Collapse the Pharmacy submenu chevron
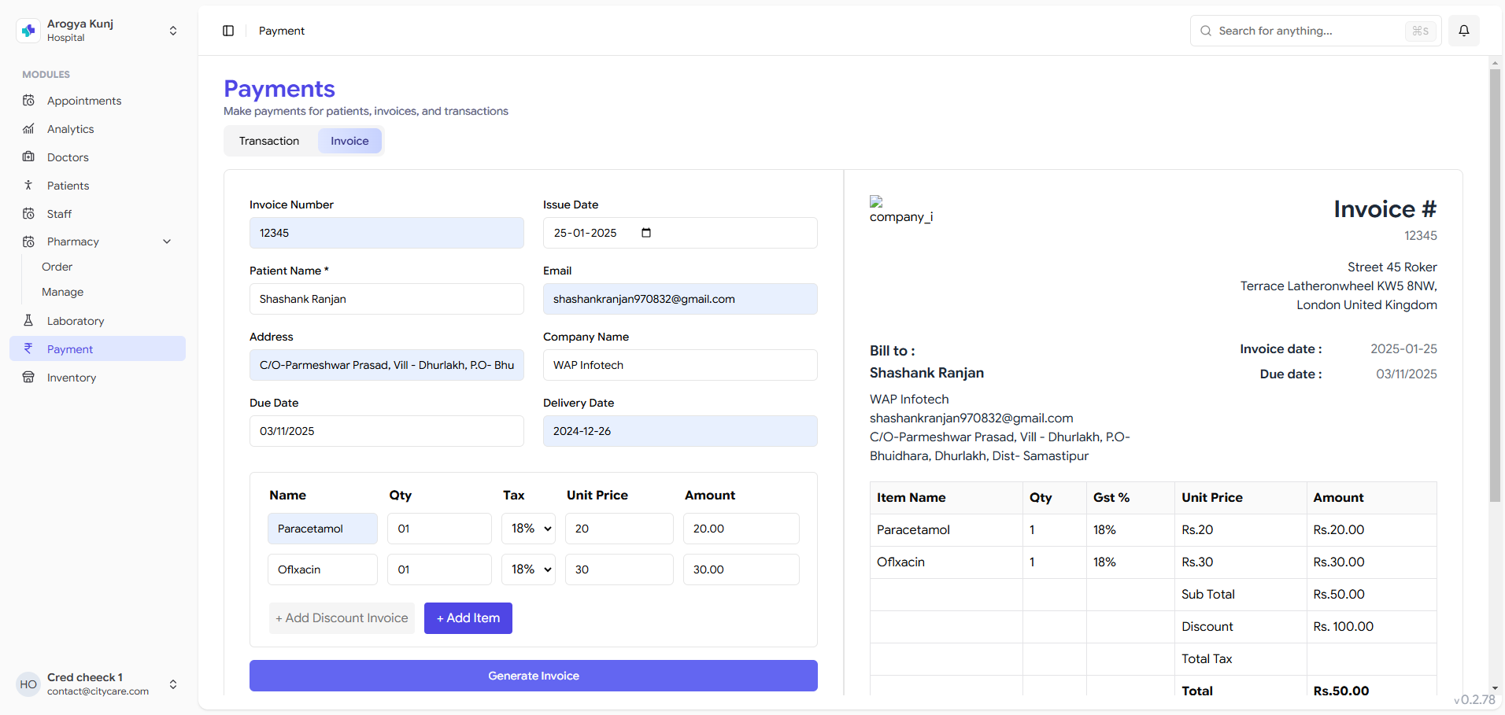Screen dimensions: 1505x715 point(167,241)
